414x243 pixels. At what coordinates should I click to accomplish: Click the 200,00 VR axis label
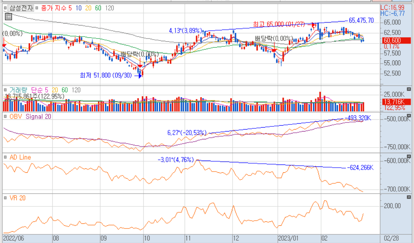coord(392,206)
